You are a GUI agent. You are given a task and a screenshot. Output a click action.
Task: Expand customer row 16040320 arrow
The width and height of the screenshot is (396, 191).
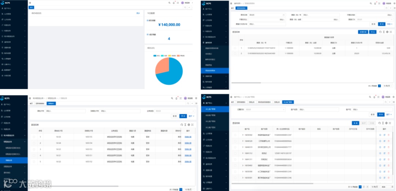243,141
